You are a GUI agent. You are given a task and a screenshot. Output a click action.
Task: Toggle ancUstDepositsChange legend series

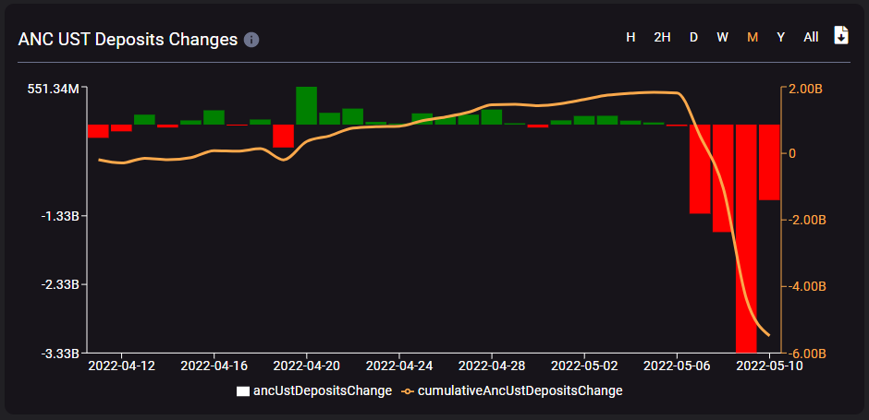pyautogui.click(x=314, y=390)
